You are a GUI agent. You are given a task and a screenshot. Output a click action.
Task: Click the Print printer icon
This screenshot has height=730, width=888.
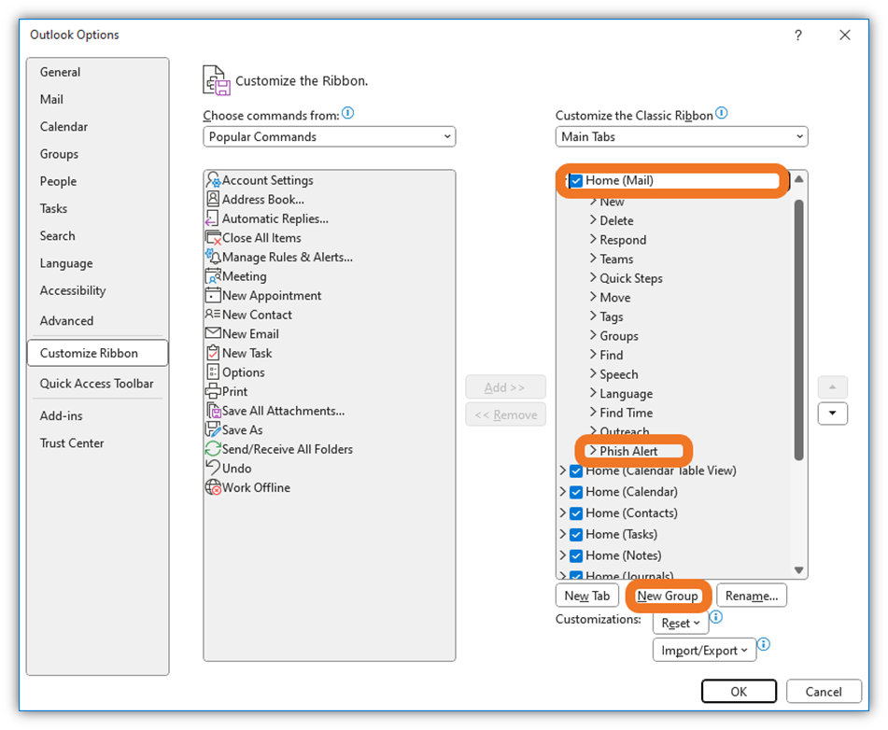coord(213,391)
